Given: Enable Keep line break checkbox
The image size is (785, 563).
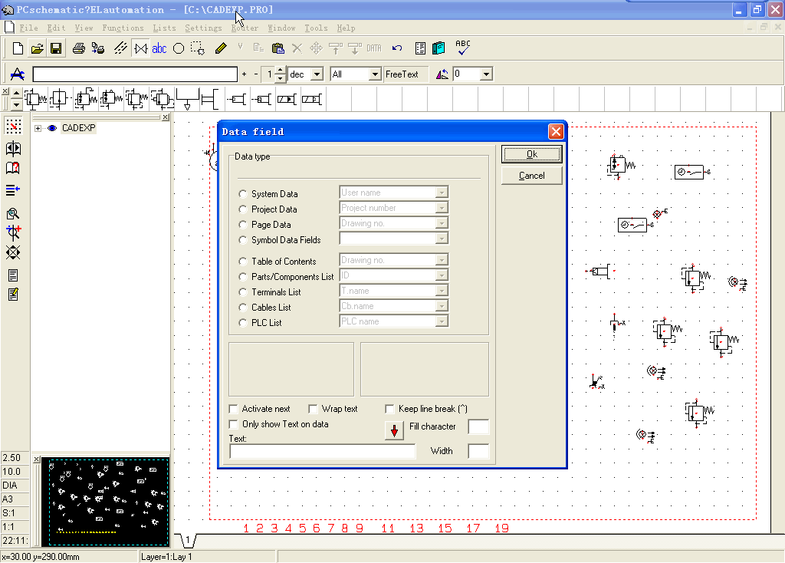Looking at the screenshot, I should pos(389,409).
